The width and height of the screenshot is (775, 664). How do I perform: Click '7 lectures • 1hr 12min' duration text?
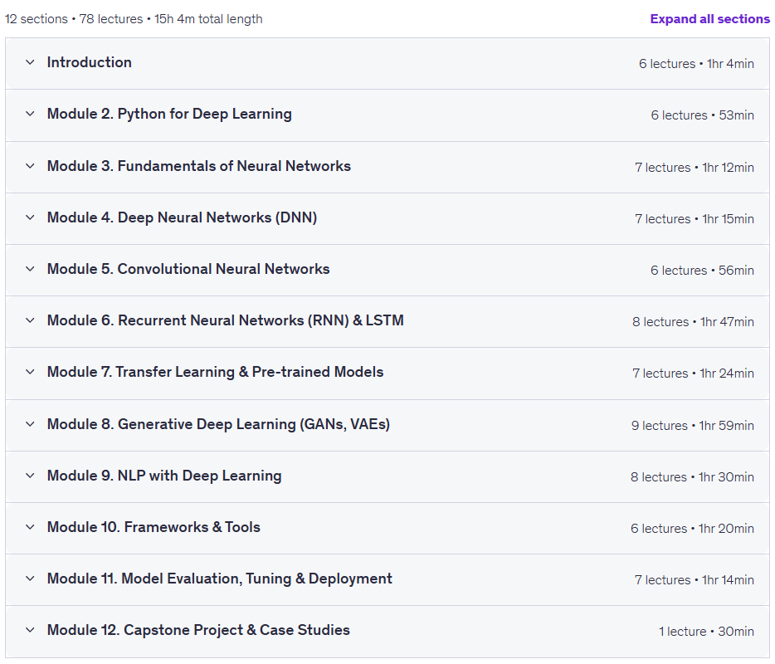[695, 168]
